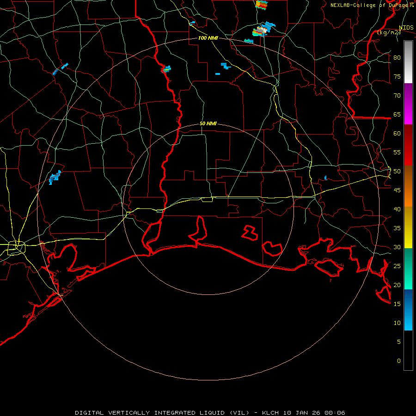The image size is (416, 416).
Task: Click the 65 value on the scale
Action: [397, 114]
